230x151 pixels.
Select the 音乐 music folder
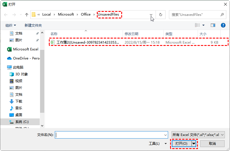pyautogui.click(x=19, y=108)
